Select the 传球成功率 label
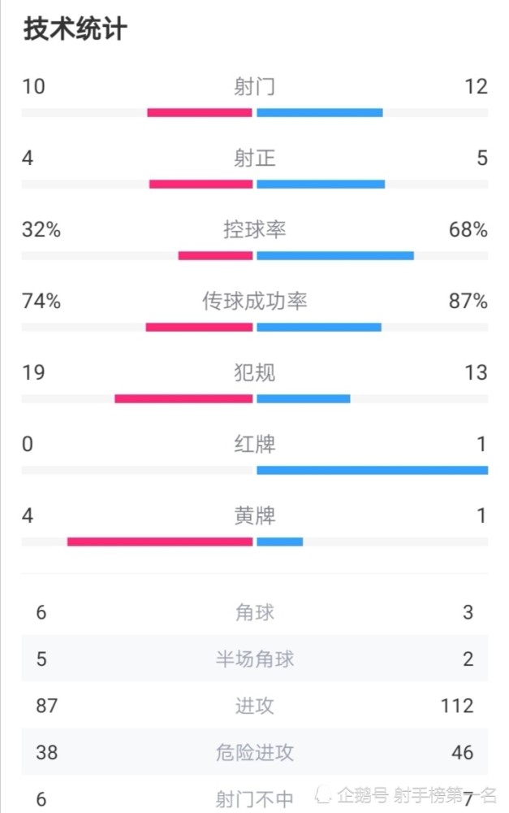The image size is (509, 813). (254, 301)
